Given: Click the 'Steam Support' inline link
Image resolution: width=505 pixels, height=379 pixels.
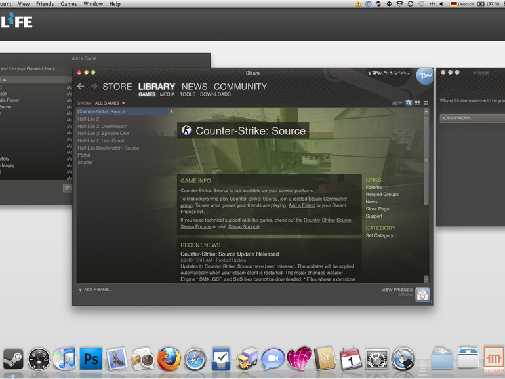Looking at the screenshot, I should (x=244, y=226).
